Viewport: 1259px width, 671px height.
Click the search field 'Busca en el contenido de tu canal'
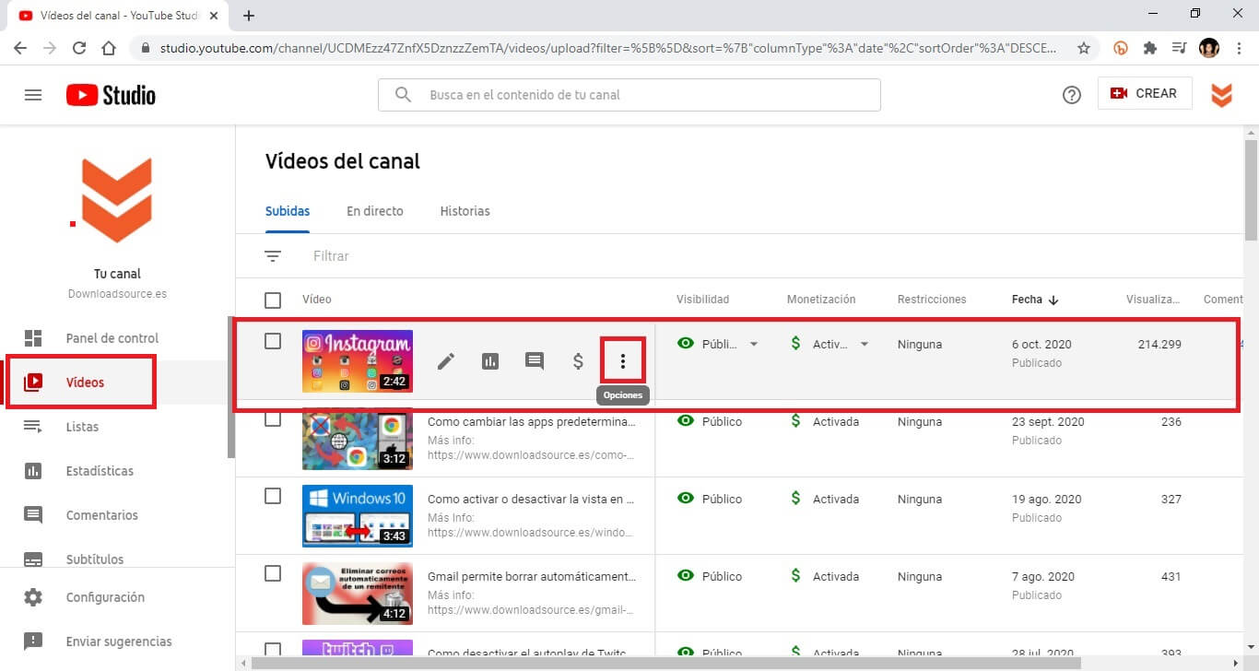[629, 95]
